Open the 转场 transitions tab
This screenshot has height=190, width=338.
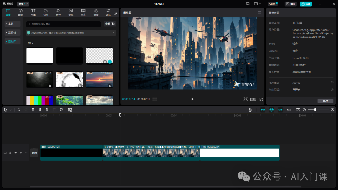click(x=71, y=12)
